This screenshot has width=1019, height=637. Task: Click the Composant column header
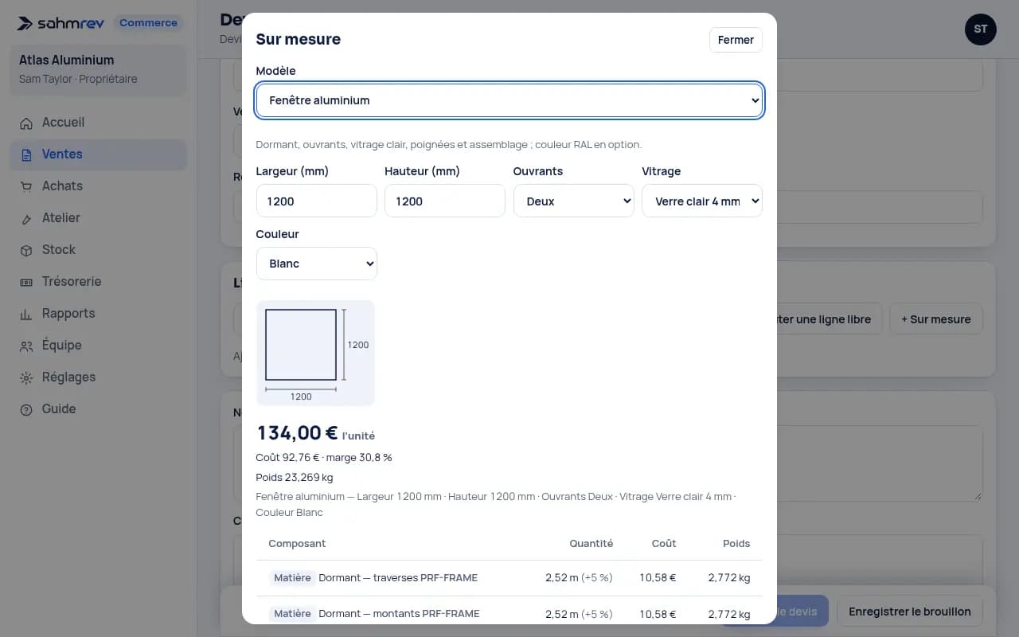pyautogui.click(x=297, y=543)
